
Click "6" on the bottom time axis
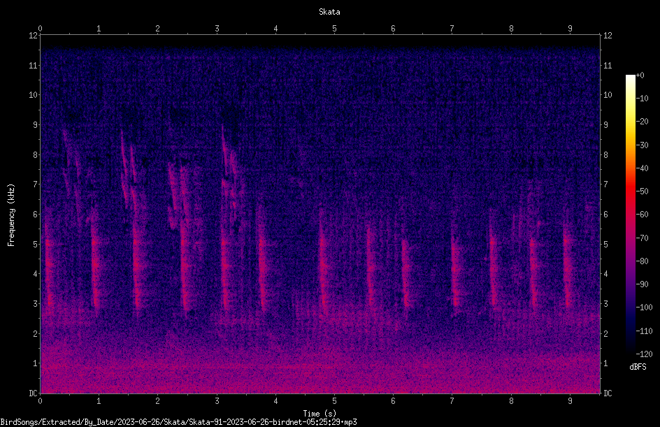(393, 401)
